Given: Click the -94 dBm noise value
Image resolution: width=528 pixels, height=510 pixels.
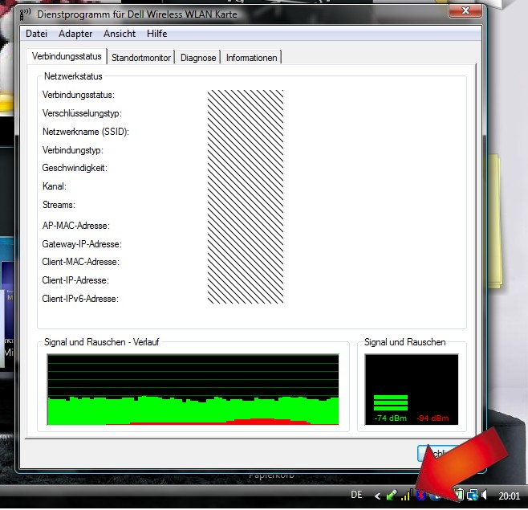Looking at the screenshot, I should click(x=433, y=418).
